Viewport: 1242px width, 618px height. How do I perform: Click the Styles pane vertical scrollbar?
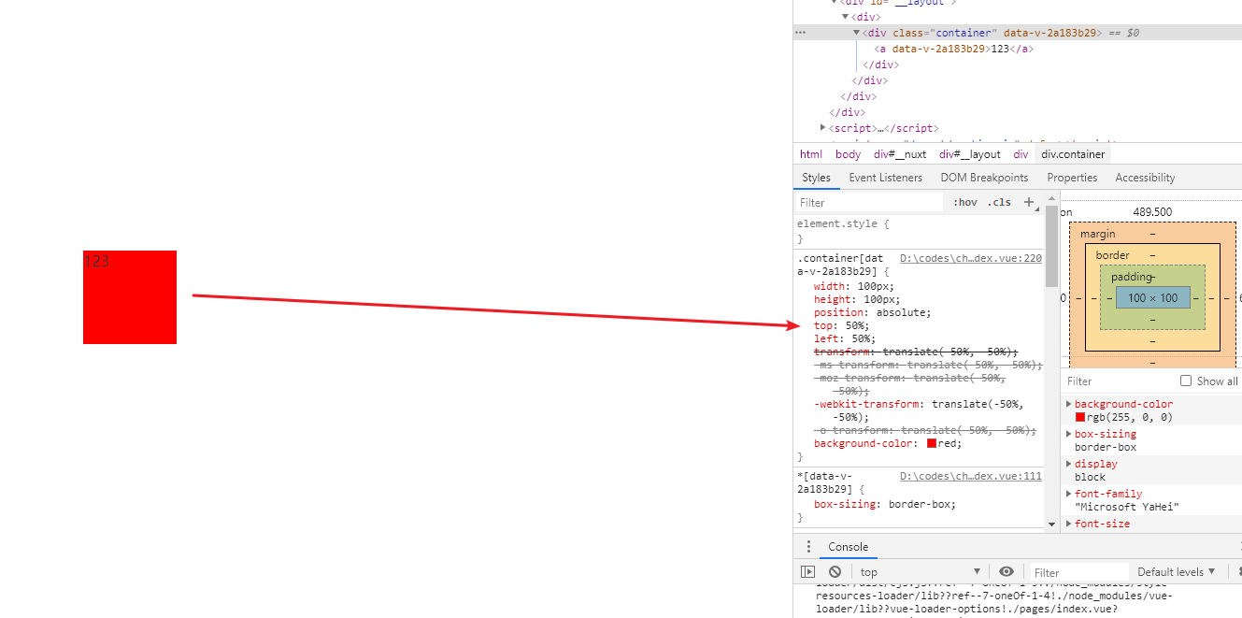pyautogui.click(x=1051, y=245)
